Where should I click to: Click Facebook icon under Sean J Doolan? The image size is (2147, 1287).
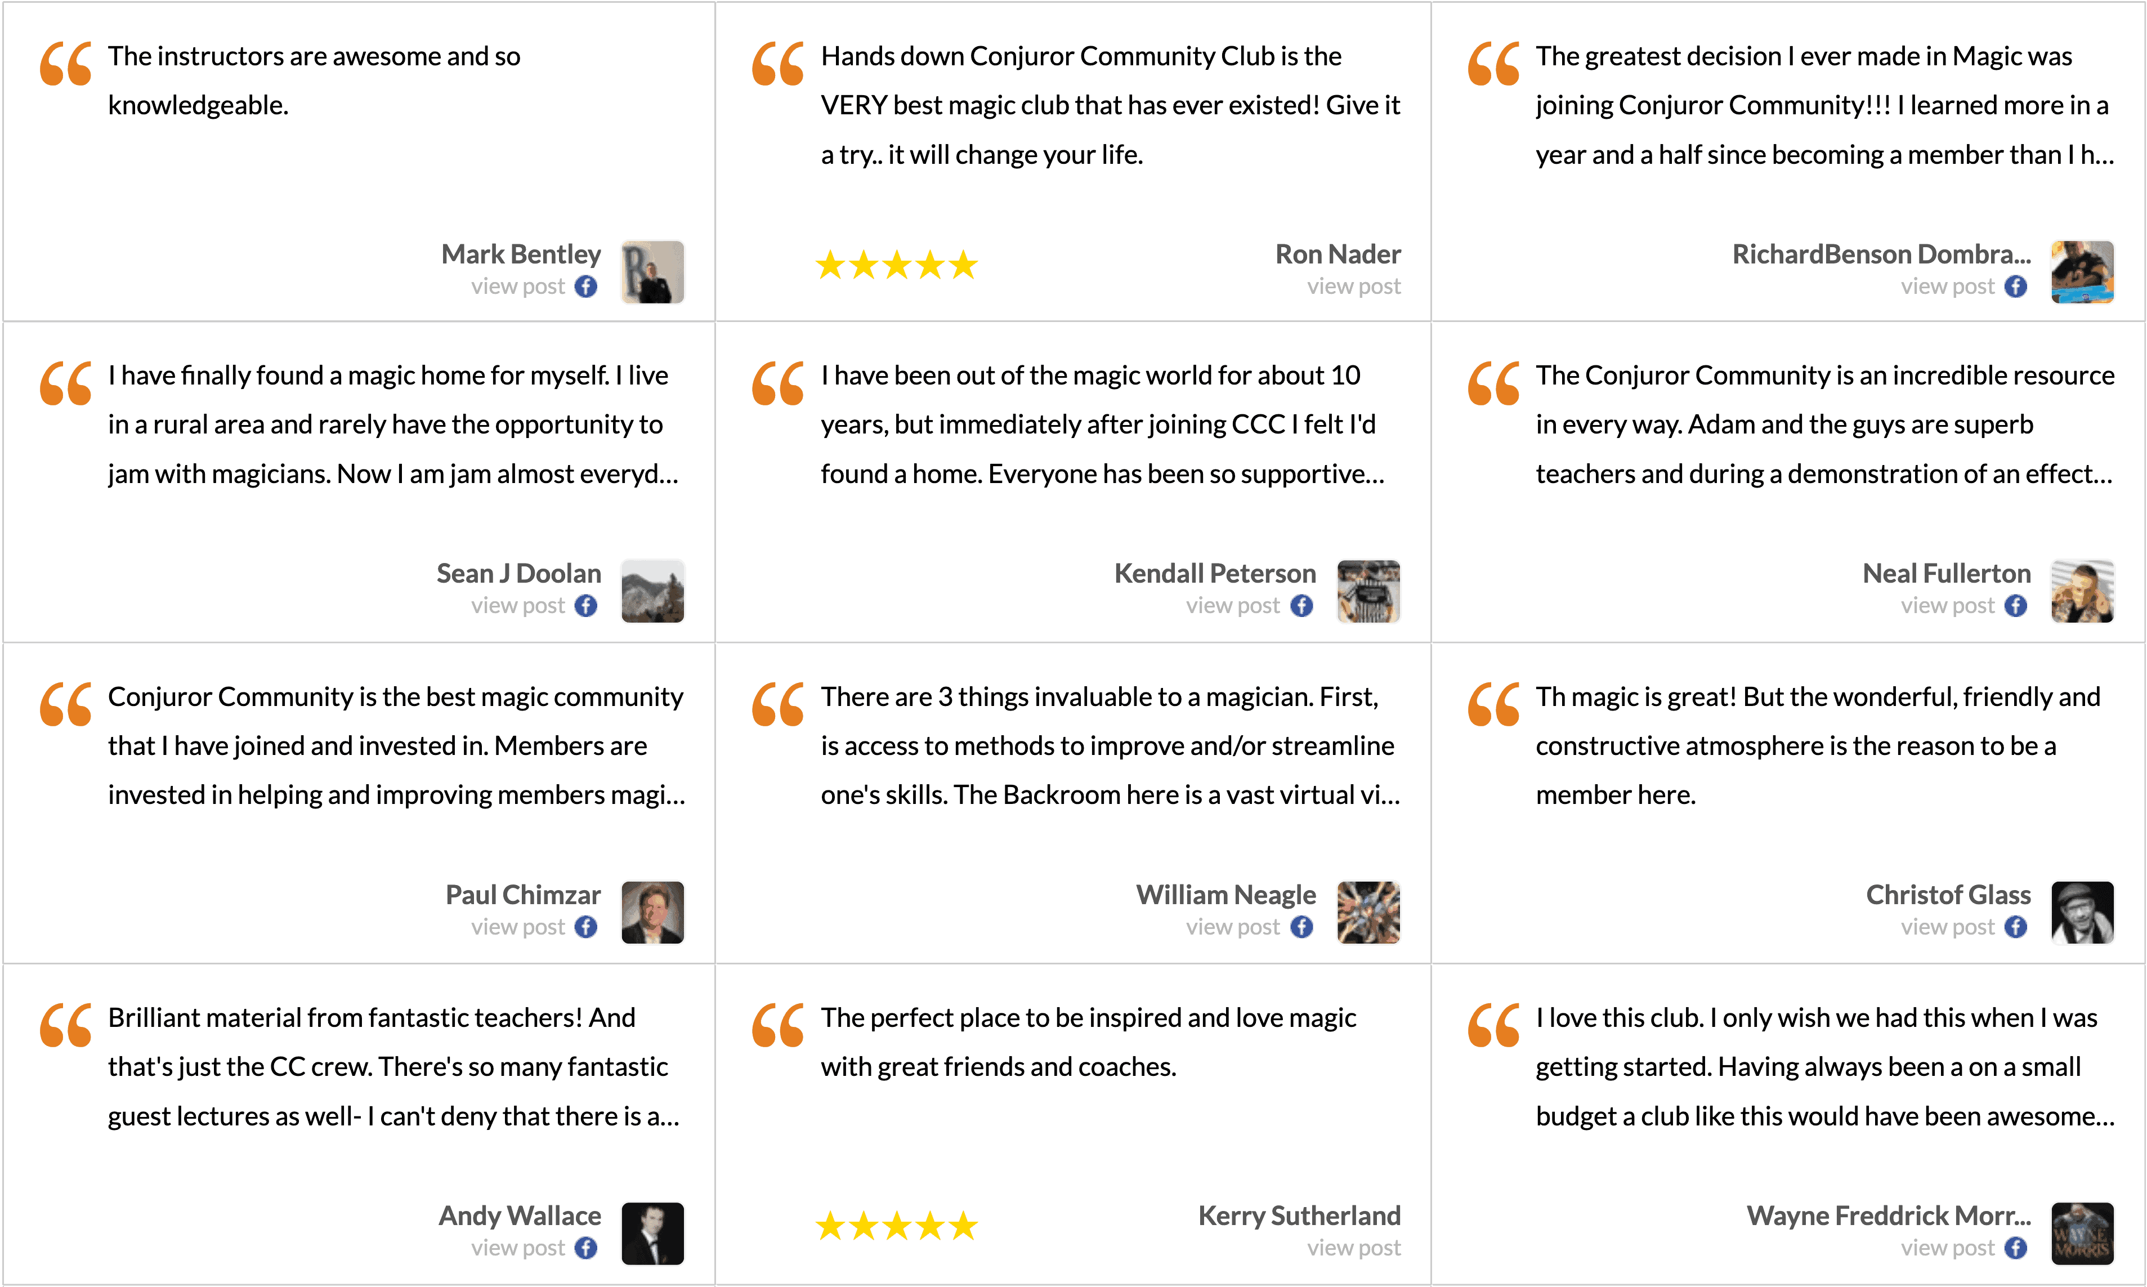click(586, 605)
